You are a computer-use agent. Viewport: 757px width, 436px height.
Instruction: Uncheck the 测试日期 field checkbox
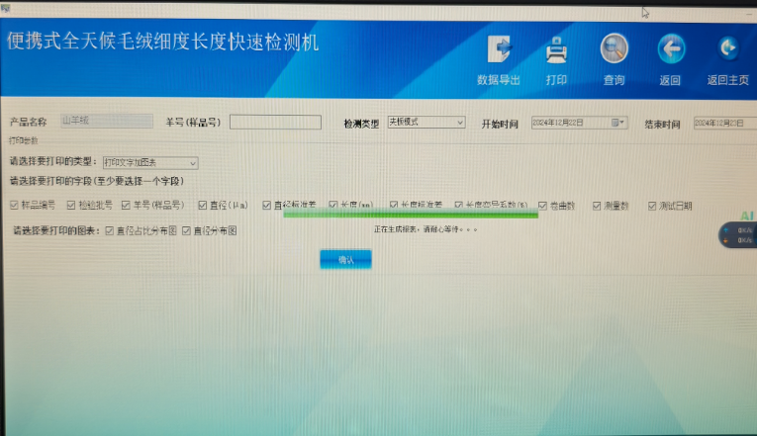[652, 206]
